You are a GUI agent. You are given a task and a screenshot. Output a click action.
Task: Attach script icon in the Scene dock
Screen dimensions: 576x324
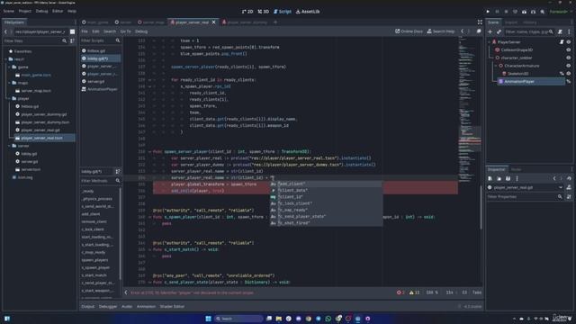click(560, 32)
